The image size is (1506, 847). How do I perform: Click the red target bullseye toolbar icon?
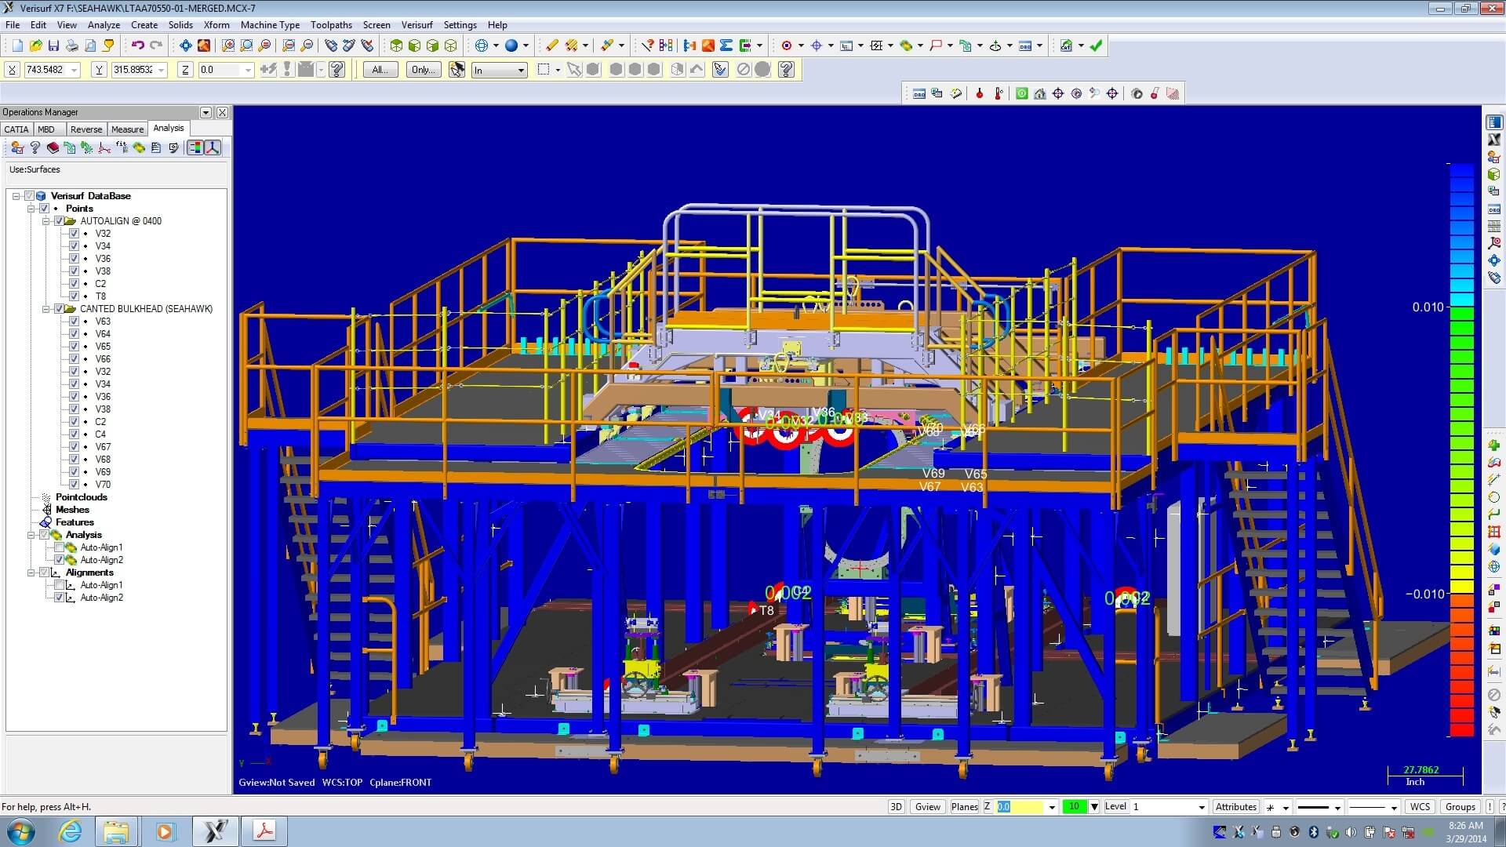tap(787, 45)
